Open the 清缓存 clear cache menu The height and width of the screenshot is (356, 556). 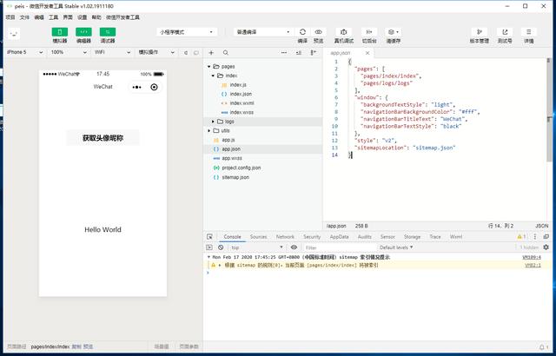click(394, 32)
